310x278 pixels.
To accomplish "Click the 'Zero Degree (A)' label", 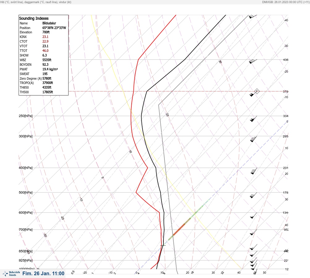I will click(31, 78).
